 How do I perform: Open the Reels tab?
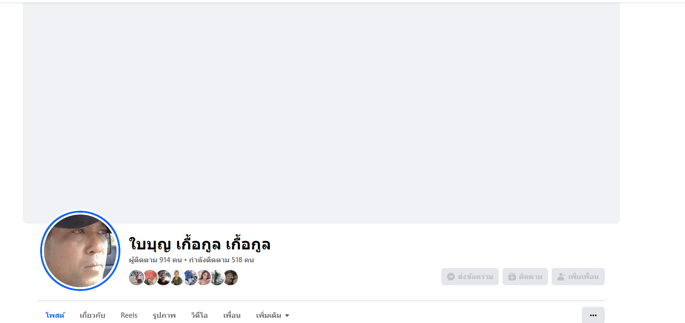pos(129,315)
